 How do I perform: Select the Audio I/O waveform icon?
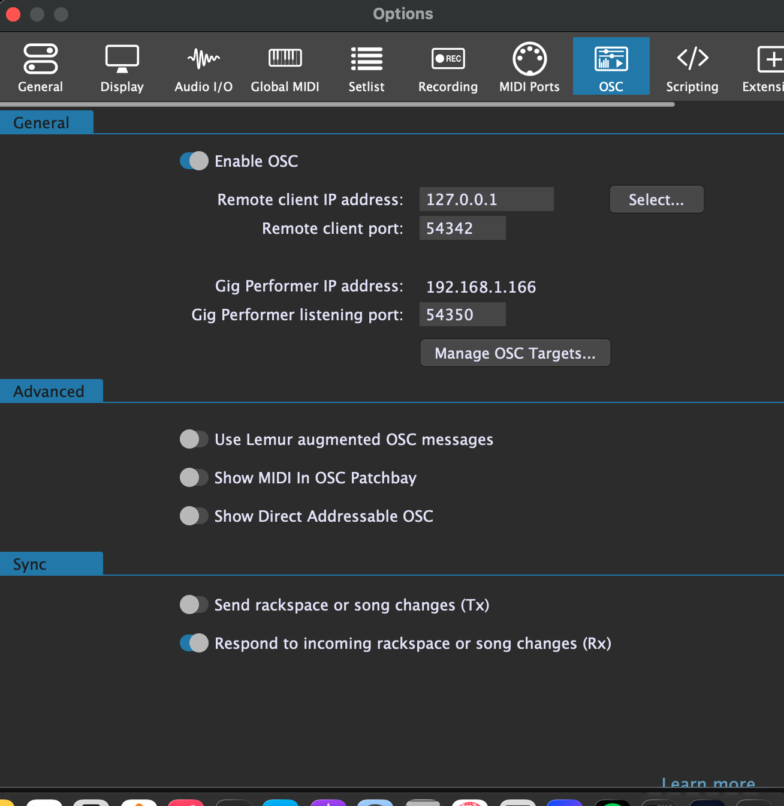203,59
